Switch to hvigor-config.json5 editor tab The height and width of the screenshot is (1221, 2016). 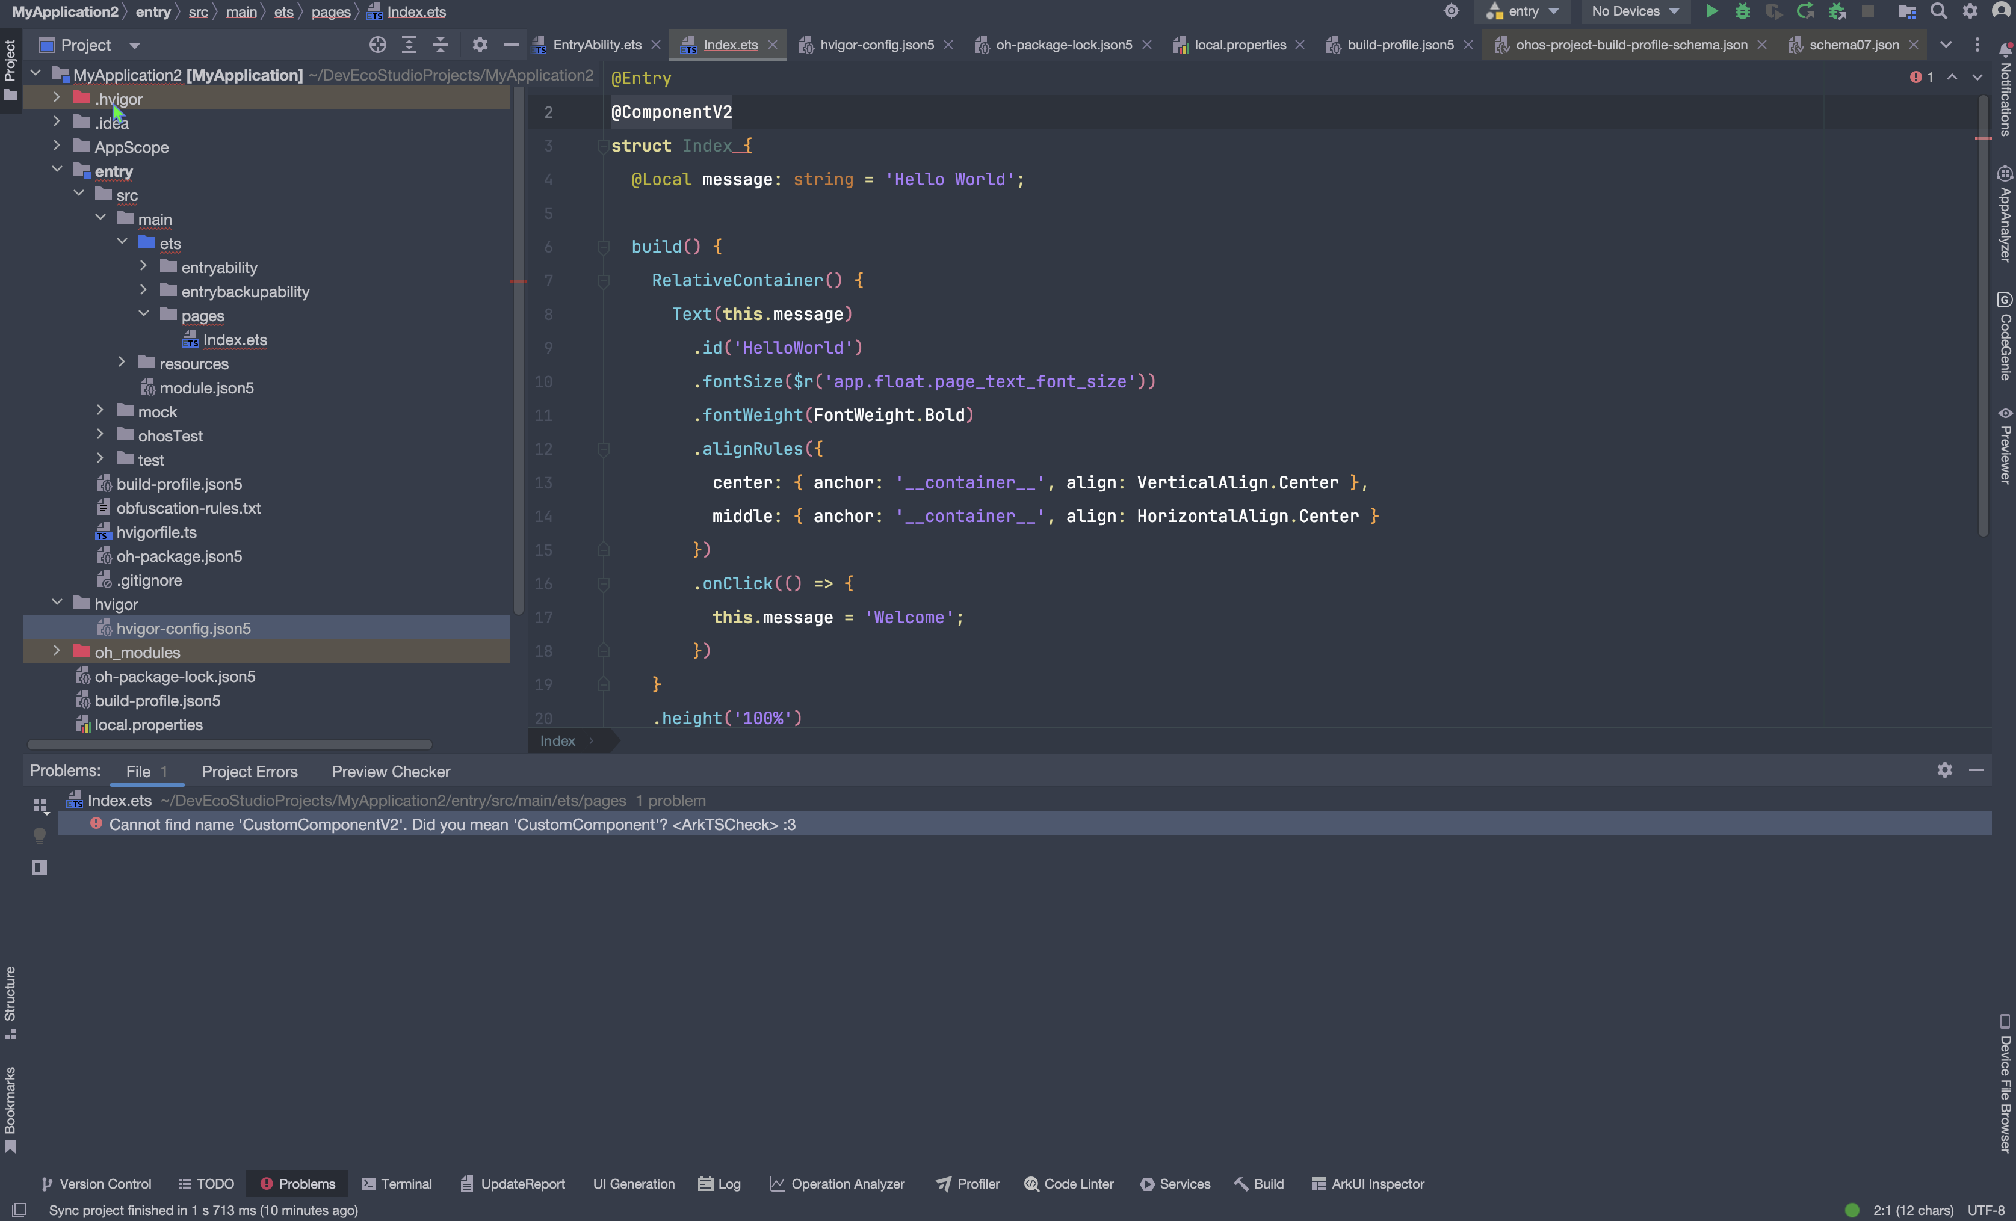[x=876, y=45]
